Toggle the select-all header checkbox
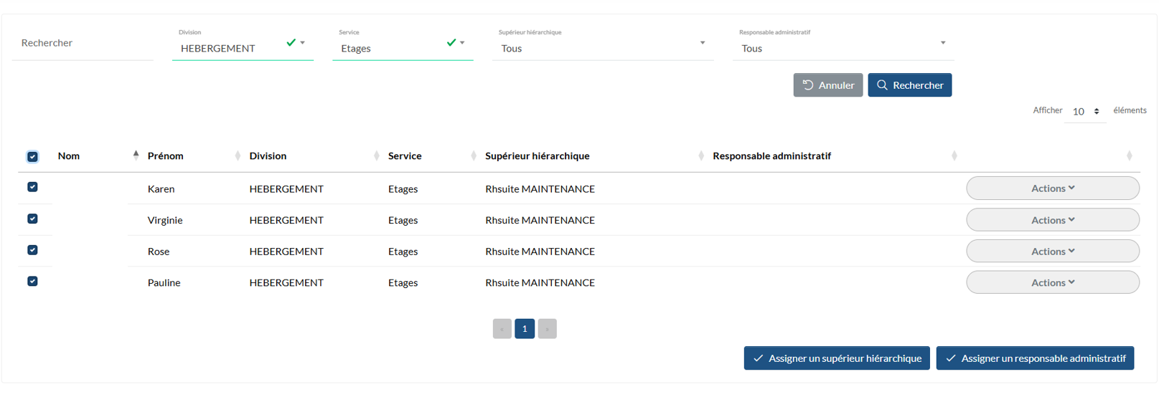The height and width of the screenshot is (397, 1159). pos(32,156)
